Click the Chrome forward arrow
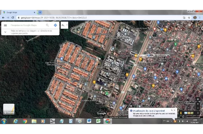The height and width of the screenshot is (134, 203). (x=8, y=18)
